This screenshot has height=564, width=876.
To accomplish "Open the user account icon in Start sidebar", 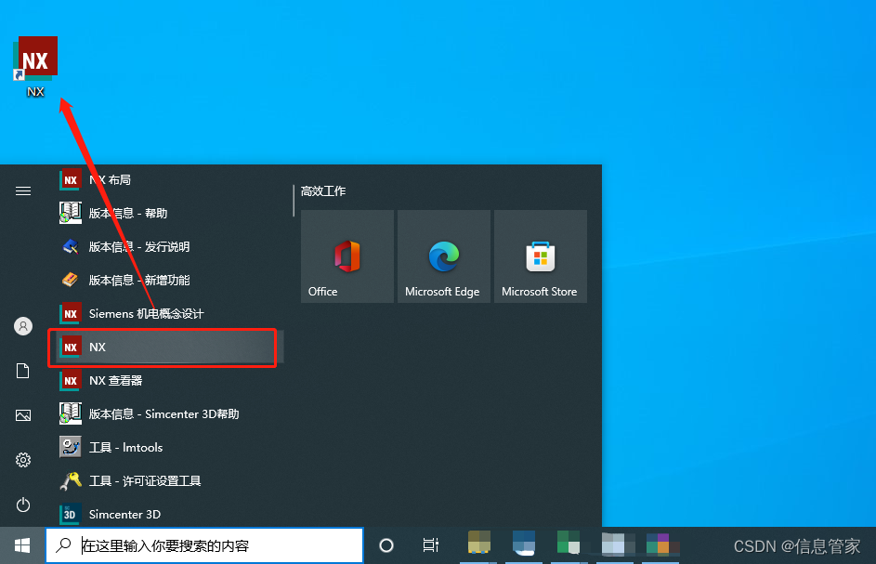I will [x=23, y=326].
